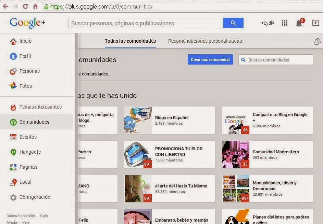This screenshot has width=323, height=224.
Task: Click the Planes distintos para padres title
Action: [x=281, y=220]
